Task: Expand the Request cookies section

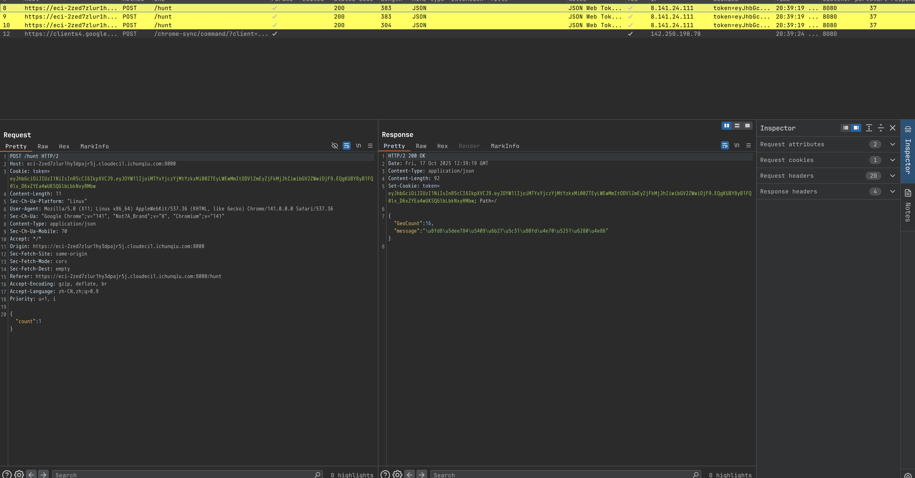Action: (892, 160)
